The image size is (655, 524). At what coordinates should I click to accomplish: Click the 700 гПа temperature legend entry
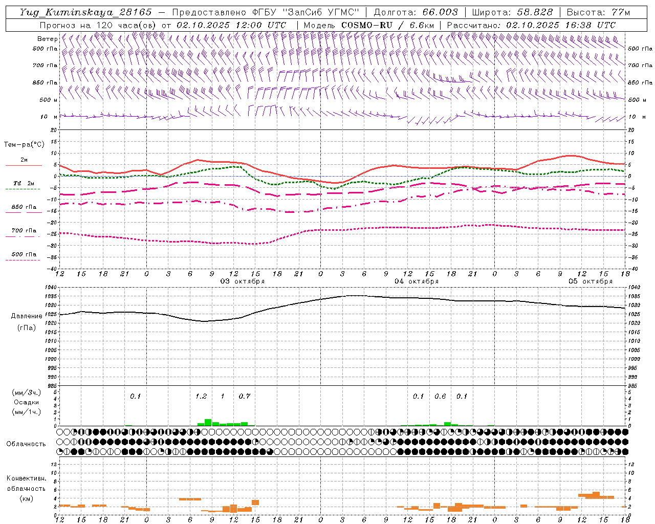(x=24, y=231)
